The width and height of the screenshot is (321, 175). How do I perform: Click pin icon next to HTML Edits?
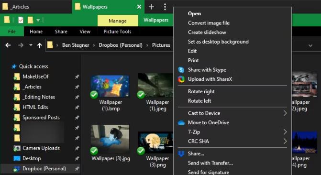[x=77, y=108]
